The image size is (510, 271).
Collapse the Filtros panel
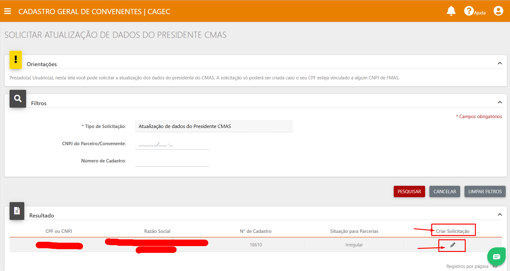(500, 102)
